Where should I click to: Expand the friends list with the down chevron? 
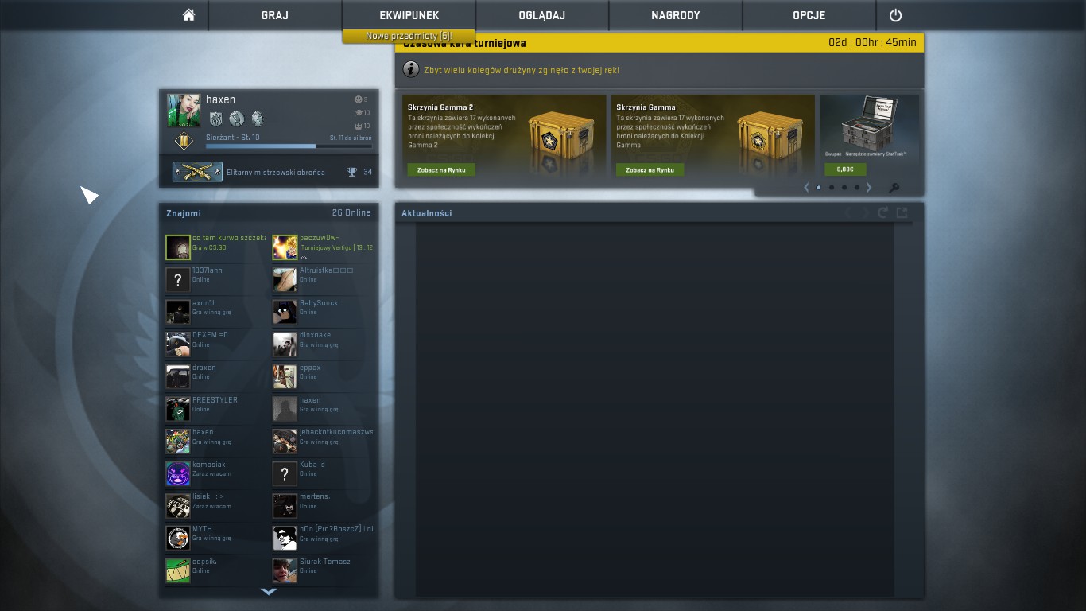coord(269,591)
